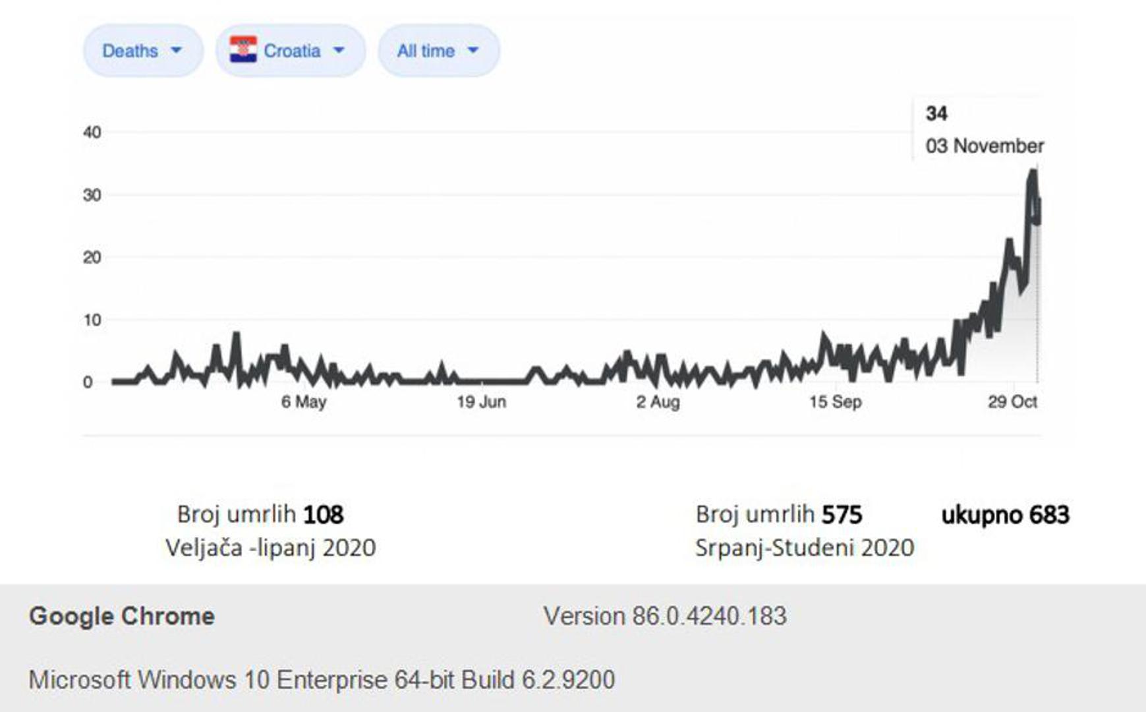Click the 29 Oct axis label
The height and width of the screenshot is (712, 1146).
pyautogui.click(x=1012, y=401)
